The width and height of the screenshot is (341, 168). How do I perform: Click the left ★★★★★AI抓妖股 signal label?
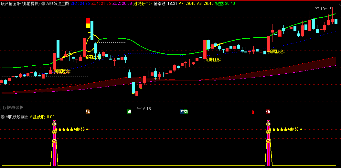(71, 130)
